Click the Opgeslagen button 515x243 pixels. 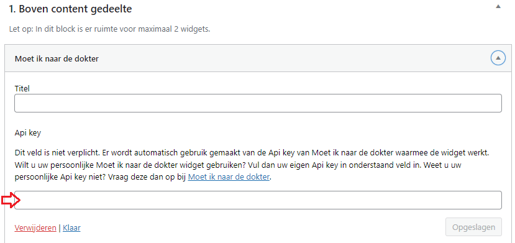pos(473,227)
